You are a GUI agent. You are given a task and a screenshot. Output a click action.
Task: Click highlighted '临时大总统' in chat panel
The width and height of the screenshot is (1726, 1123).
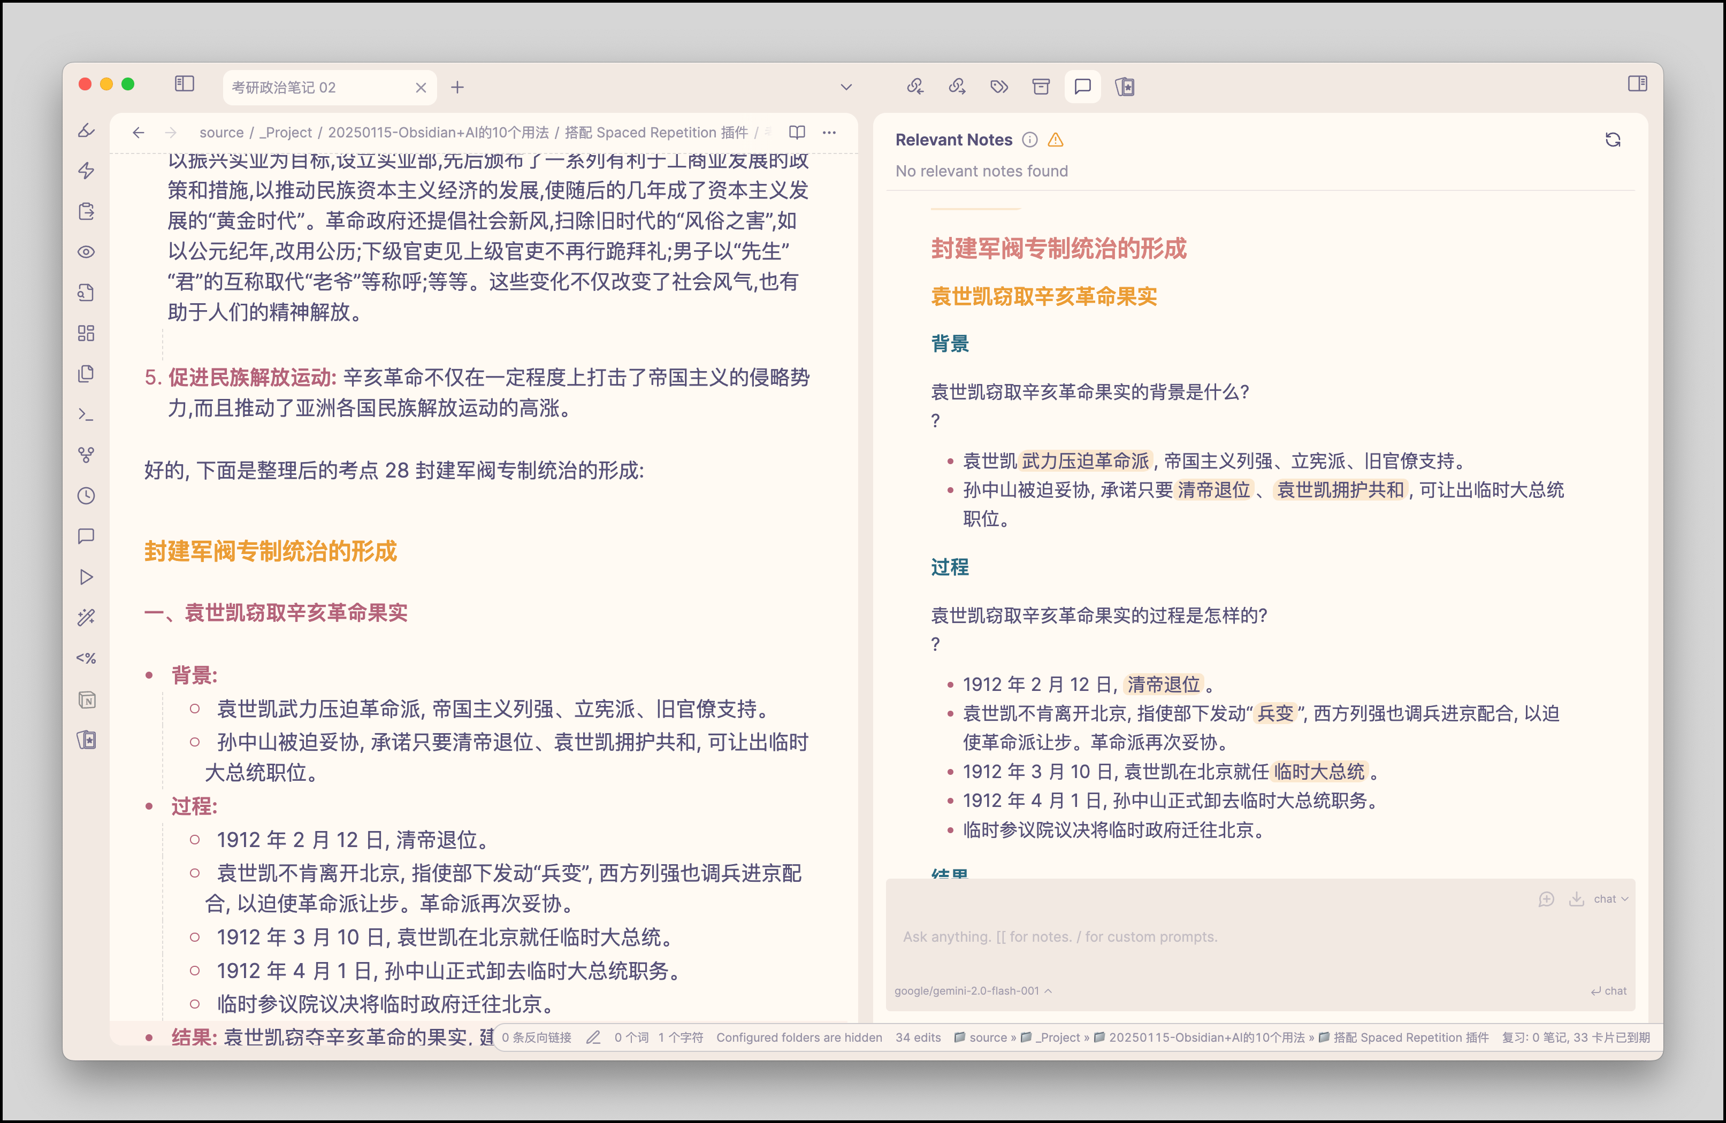(x=1319, y=771)
